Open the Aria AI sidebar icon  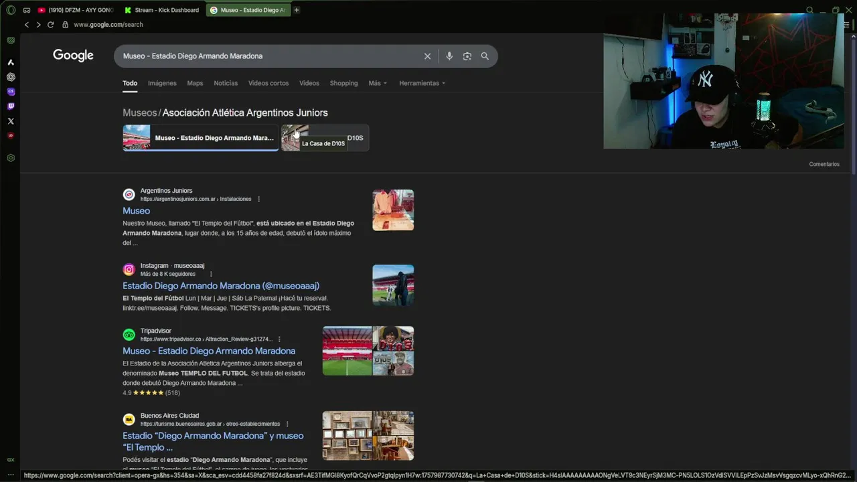coord(11,62)
